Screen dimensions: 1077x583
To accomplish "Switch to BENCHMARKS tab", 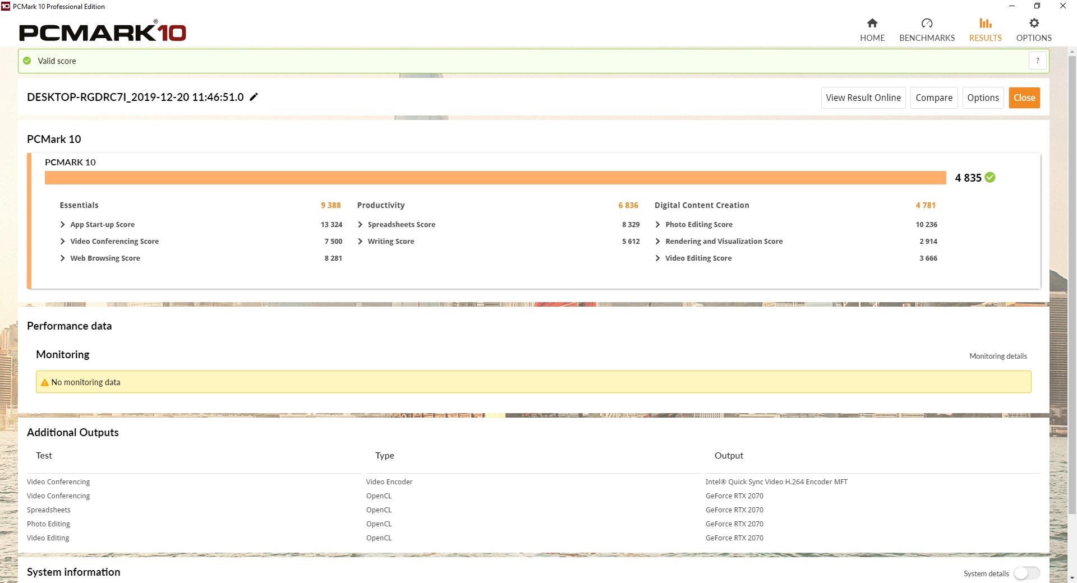I will click(x=927, y=30).
